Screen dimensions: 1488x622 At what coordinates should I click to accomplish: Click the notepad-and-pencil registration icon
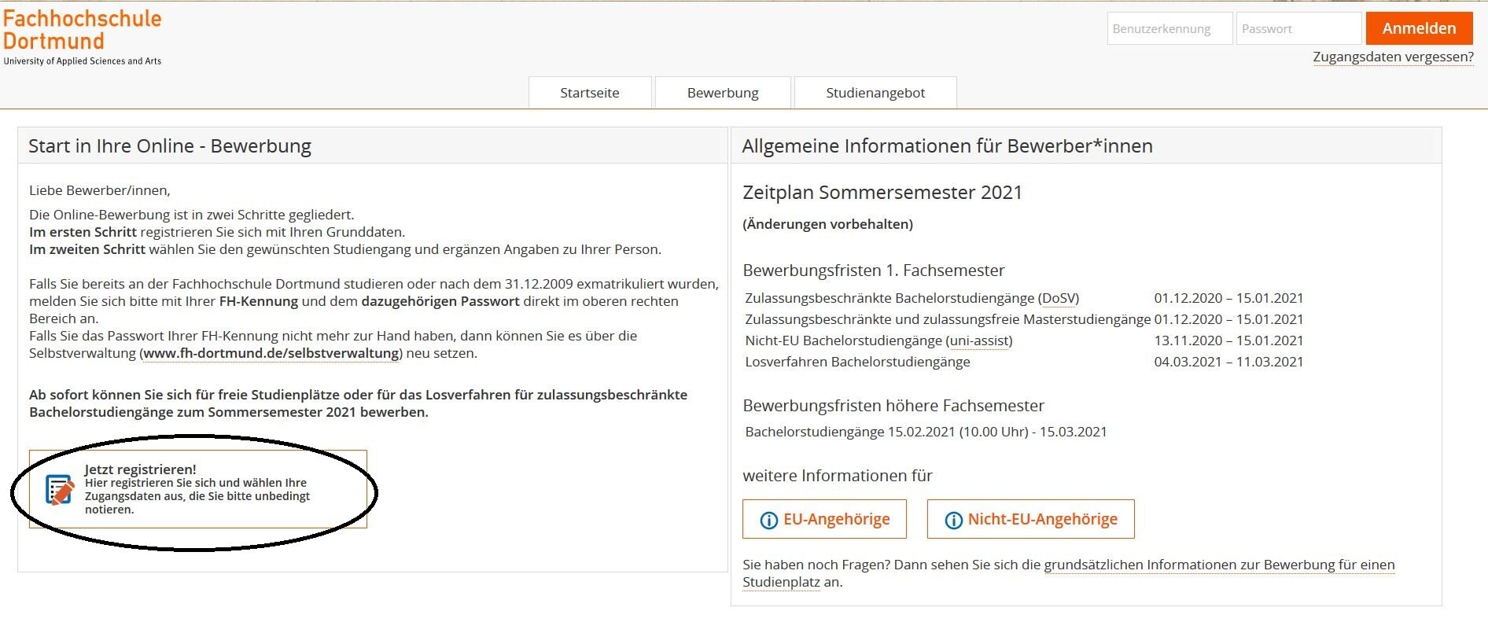pos(60,489)
